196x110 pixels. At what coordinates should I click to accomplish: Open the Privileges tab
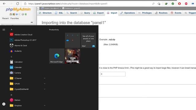pos(145,13)
